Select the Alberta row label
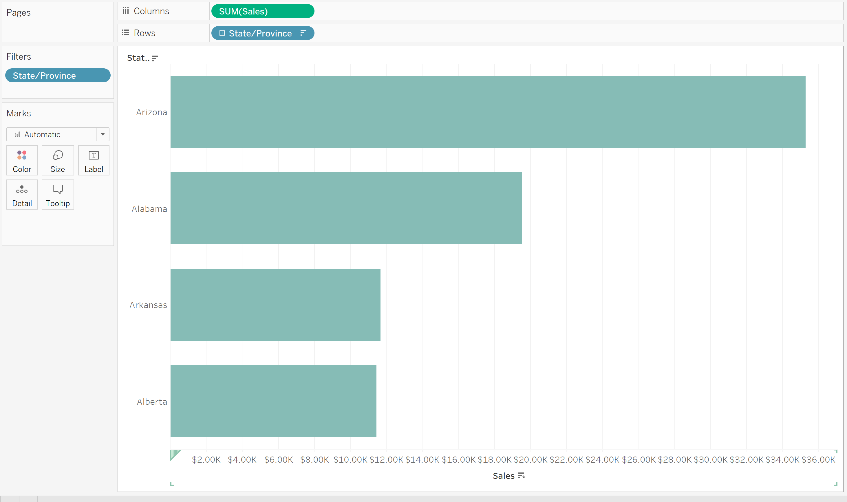This screenshot has width=847, height=502. [152, 402]
